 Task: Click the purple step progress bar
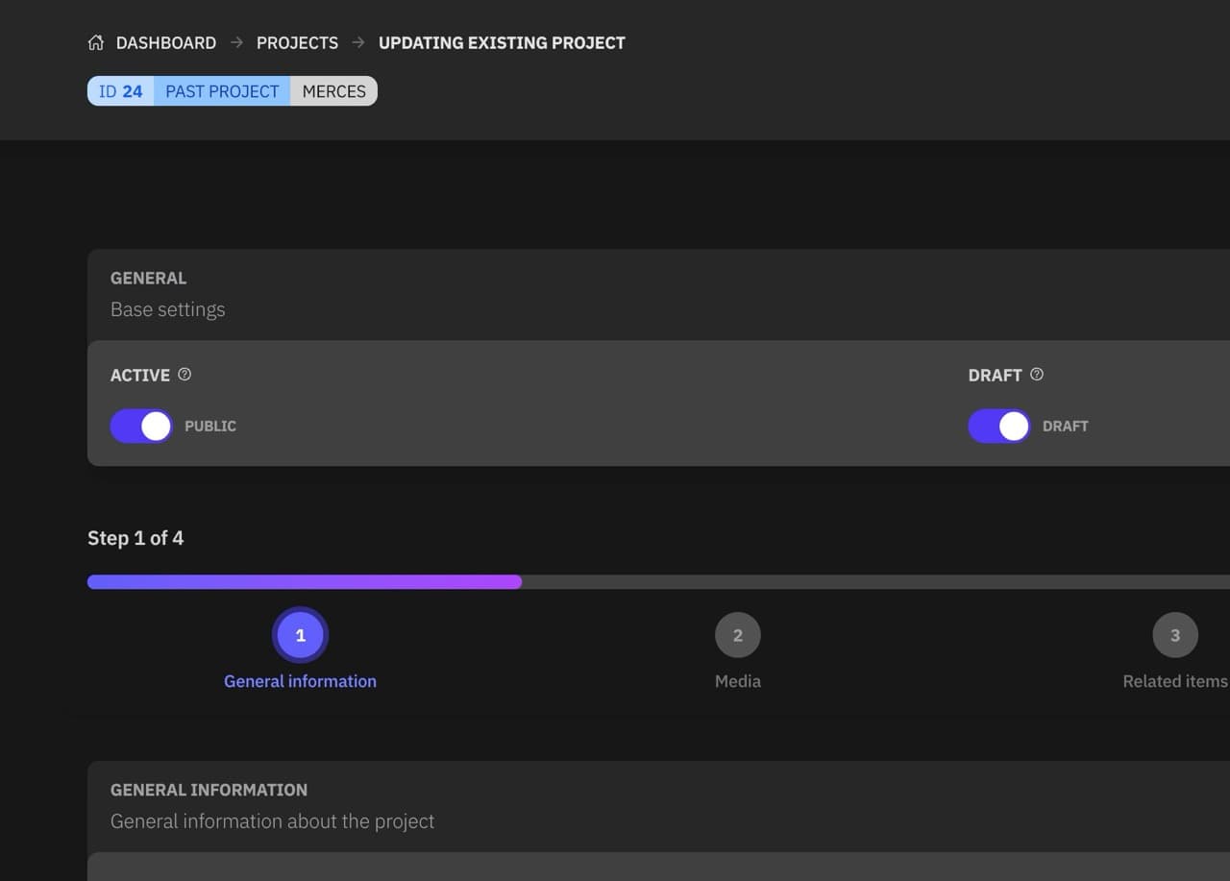pyautogui.click(x=305, y=582)
